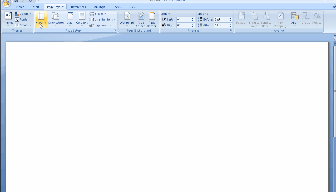The height and width of the screenshot is (192, 336).
Task: Select the Orientation tool
Action: 56,19
